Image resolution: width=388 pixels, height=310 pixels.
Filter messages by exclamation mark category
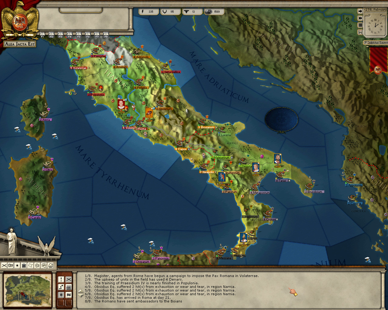61,279
